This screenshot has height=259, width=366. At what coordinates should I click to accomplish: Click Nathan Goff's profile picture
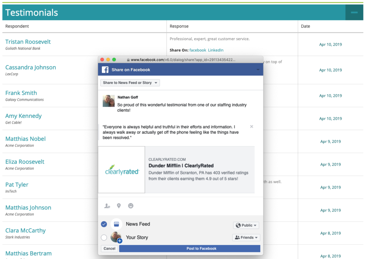[109, 101]
